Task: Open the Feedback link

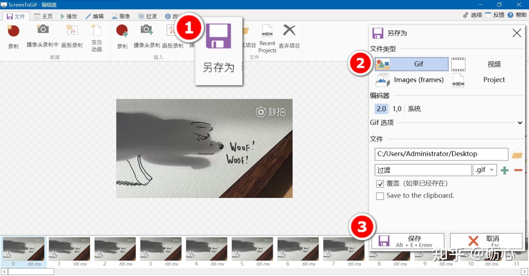Action: [495, 15]
